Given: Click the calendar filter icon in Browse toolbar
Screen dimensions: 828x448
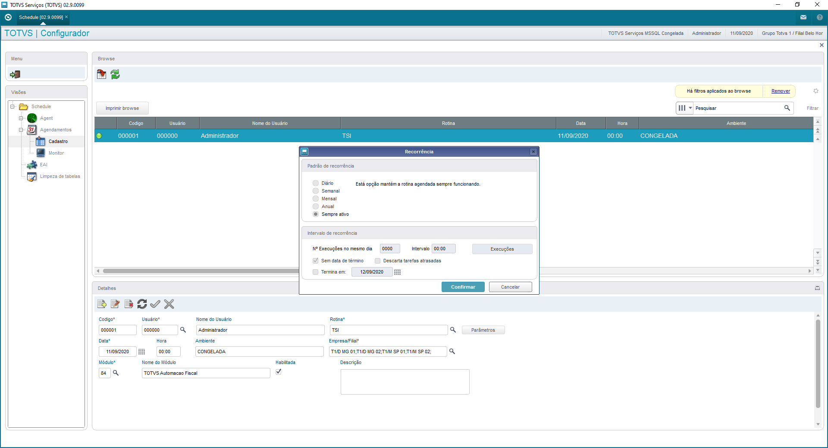Looking at the screenshot, I should (x=102, y=74).
